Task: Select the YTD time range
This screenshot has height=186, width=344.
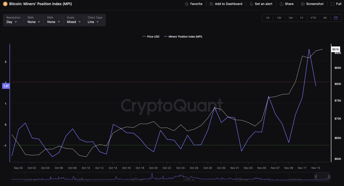Action: 313,17
